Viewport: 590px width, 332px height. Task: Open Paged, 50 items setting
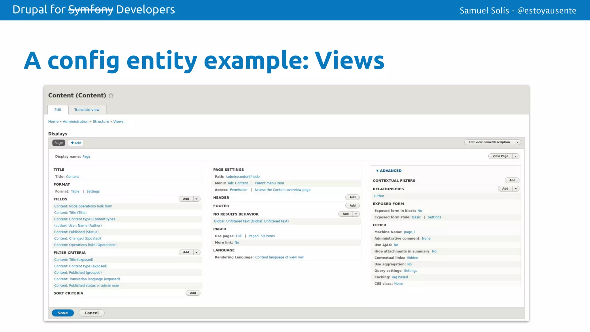point(262,236)
